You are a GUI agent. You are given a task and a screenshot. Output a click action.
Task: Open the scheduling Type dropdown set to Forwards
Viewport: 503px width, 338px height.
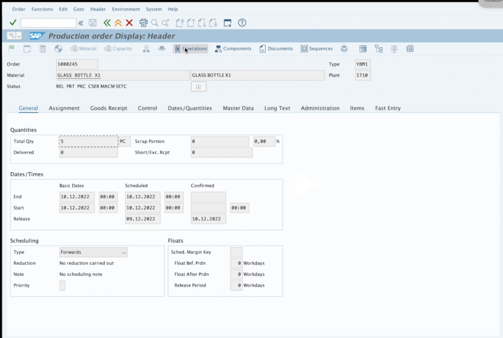(123, 252)
